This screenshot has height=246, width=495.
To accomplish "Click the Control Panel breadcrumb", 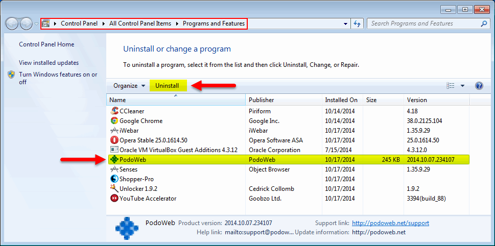I will 79,23.
